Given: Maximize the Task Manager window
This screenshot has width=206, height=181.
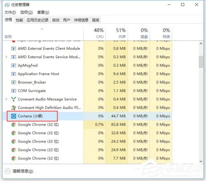Looking at the screenshot, I should pos(183,5).
